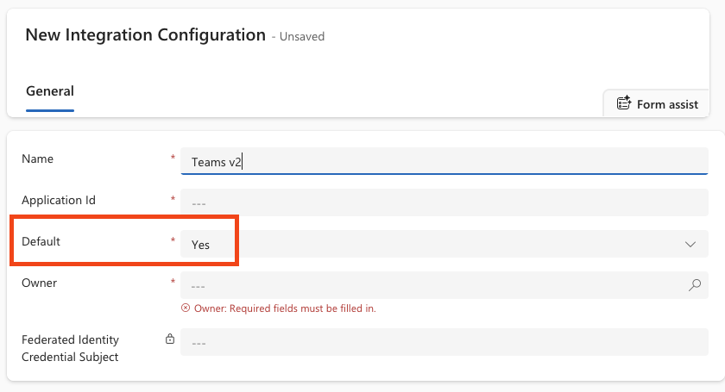Click the 'Required fields must be filled in' message
This screenshot has height=392, width=725.
(x=285, y=308)
